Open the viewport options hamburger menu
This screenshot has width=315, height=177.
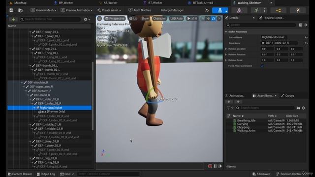click(x=99, y=19)
